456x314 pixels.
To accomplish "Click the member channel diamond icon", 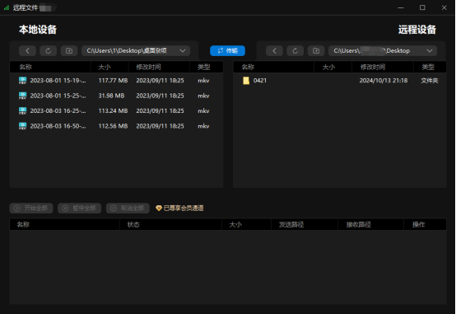I will pos(159,208).
